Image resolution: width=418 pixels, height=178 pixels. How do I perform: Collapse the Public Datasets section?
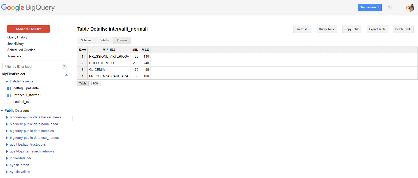(x=2, y=111)
